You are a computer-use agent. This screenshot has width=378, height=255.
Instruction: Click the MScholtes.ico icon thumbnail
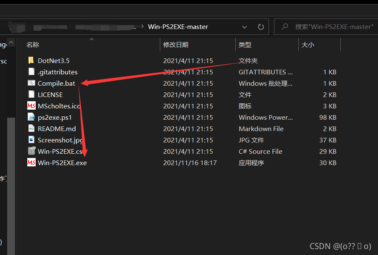coord(31,106)
